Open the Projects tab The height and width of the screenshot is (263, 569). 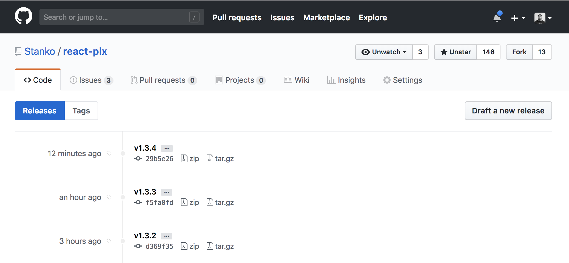[x=240, y=80]
